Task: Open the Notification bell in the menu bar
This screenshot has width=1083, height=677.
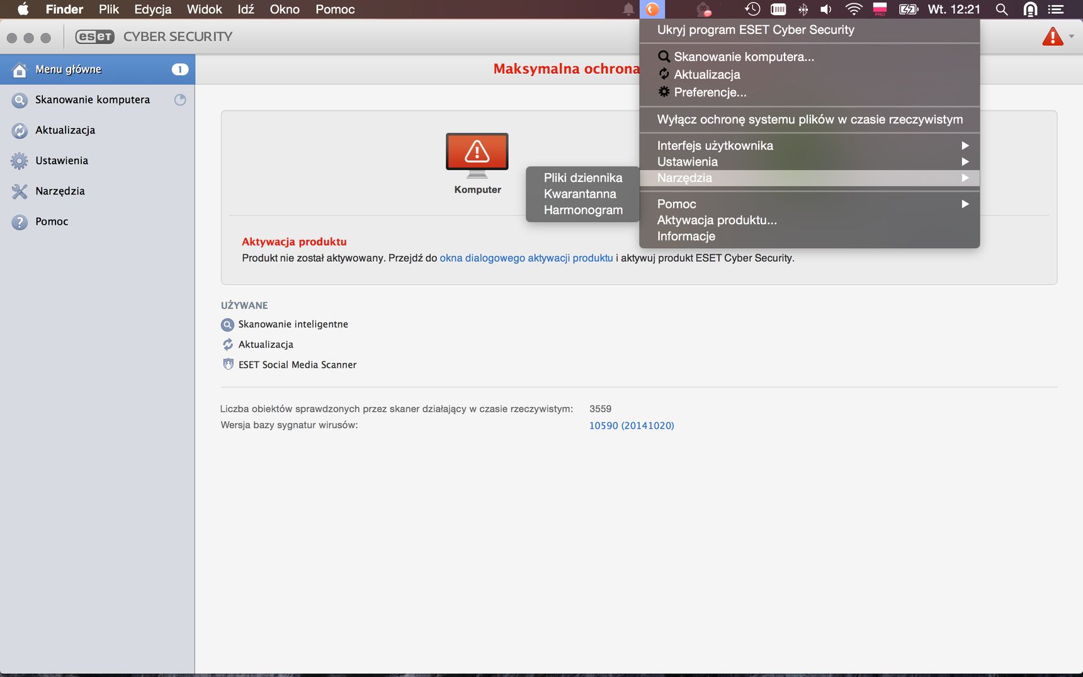Action: pos(628,9)
